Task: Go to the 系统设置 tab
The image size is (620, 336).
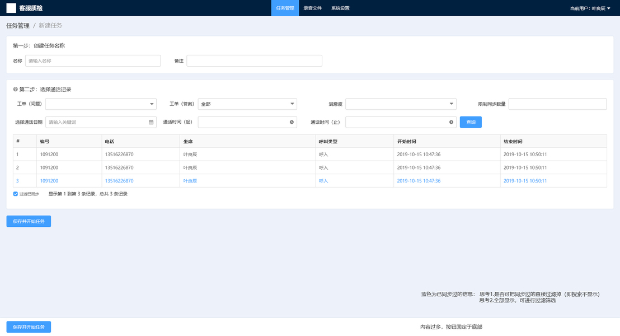Action: (340, 8)
